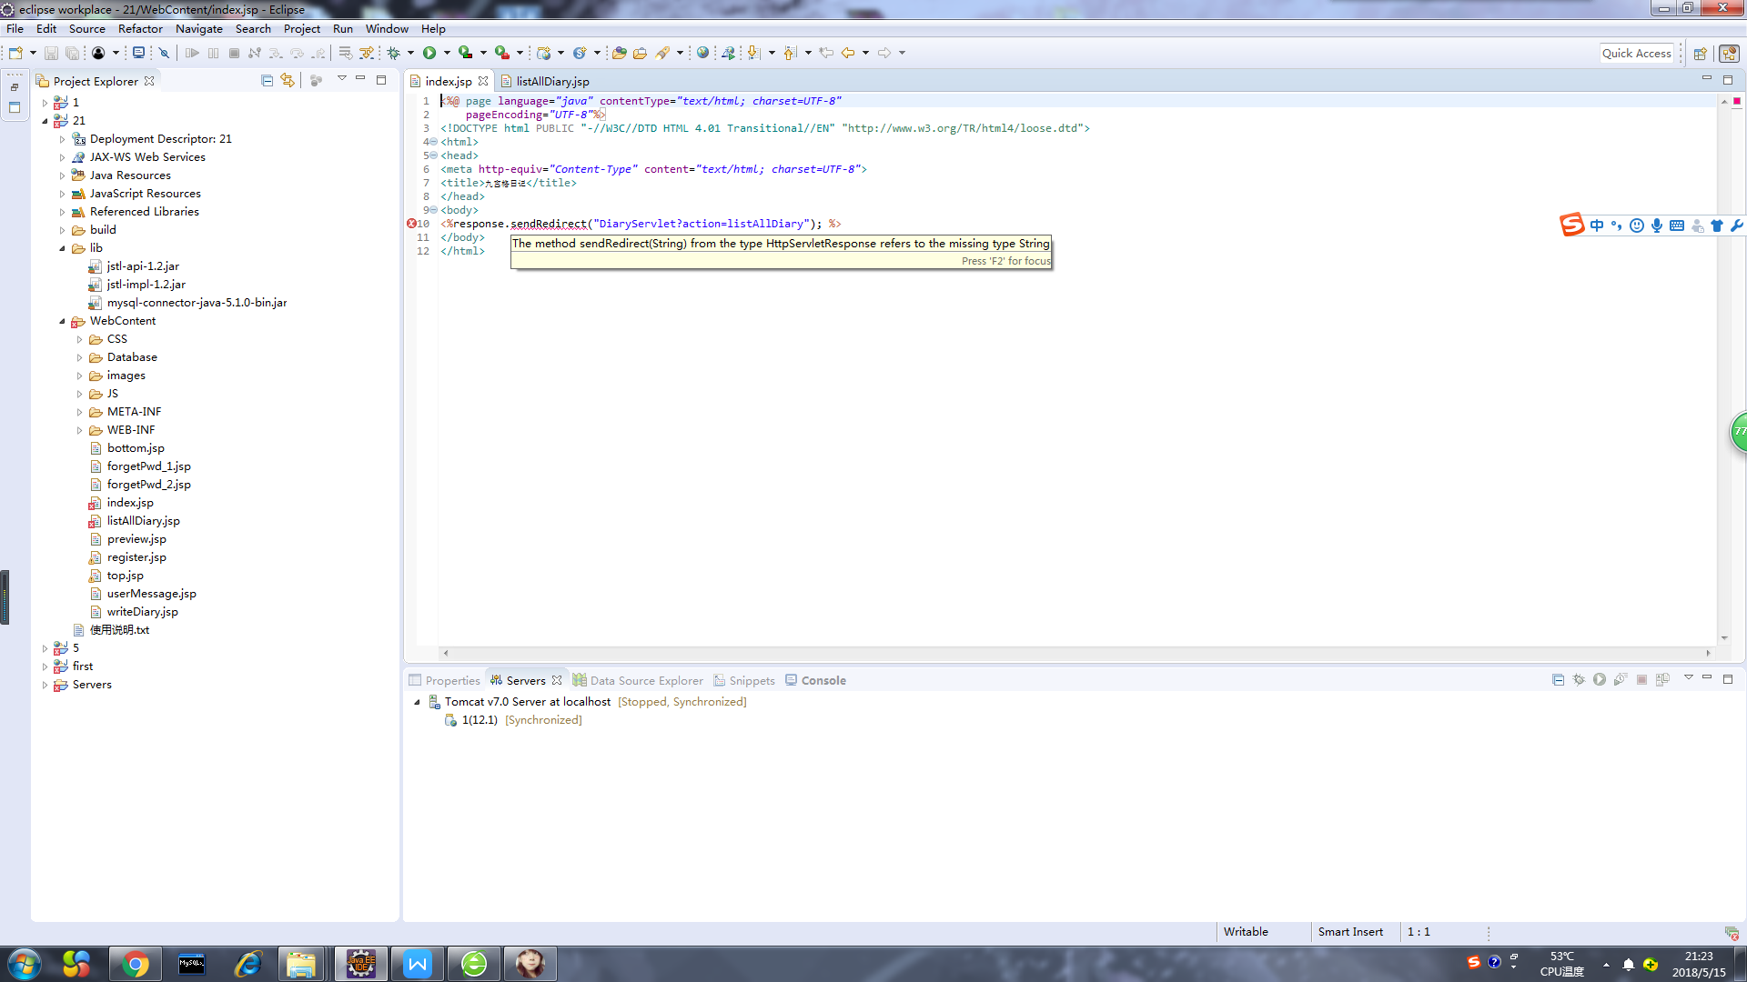Collapse the WebContent folder
This screenshot has width=1747, height=982.
pyautogui.click(x=62, y=321)
